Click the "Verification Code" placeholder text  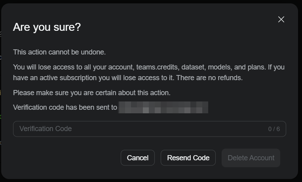[46, 129]
